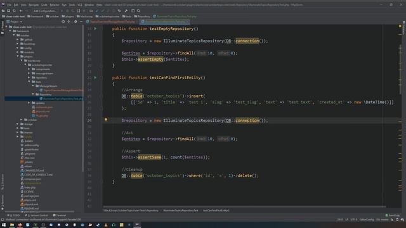Expand the components folder arrow
Image resolution: width=406 pixels, height=228 pixels.
click(x=29, y=69)
